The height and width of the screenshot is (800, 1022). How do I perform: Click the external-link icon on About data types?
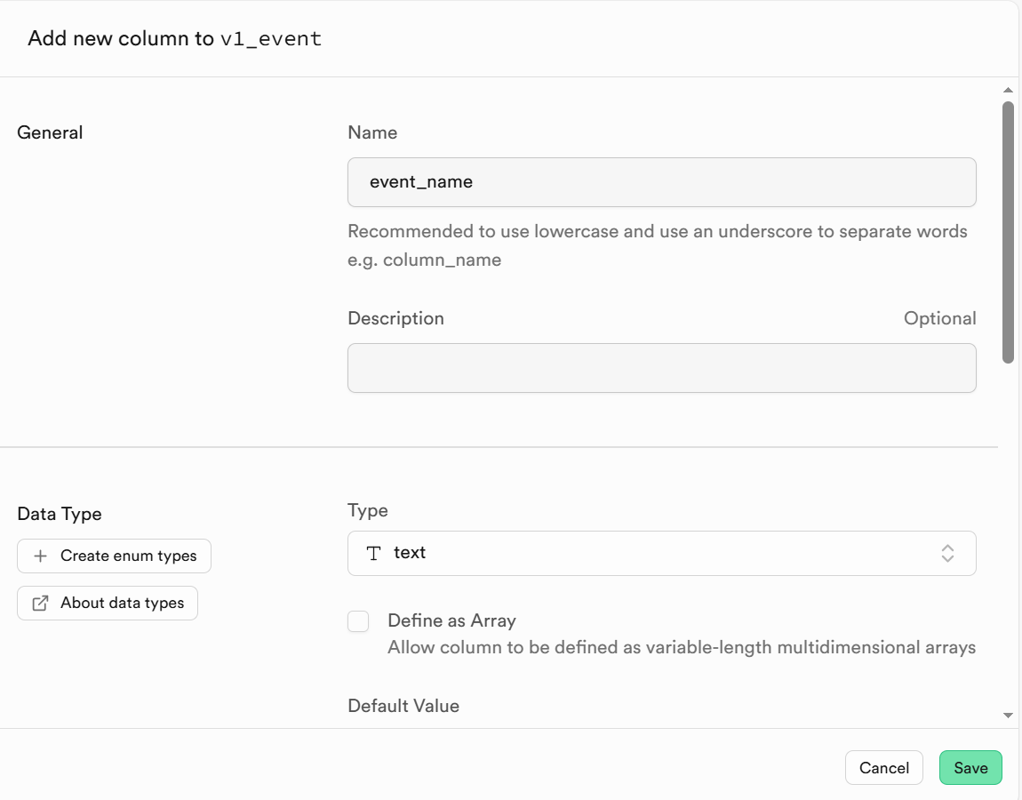click(x=40, y=603)
